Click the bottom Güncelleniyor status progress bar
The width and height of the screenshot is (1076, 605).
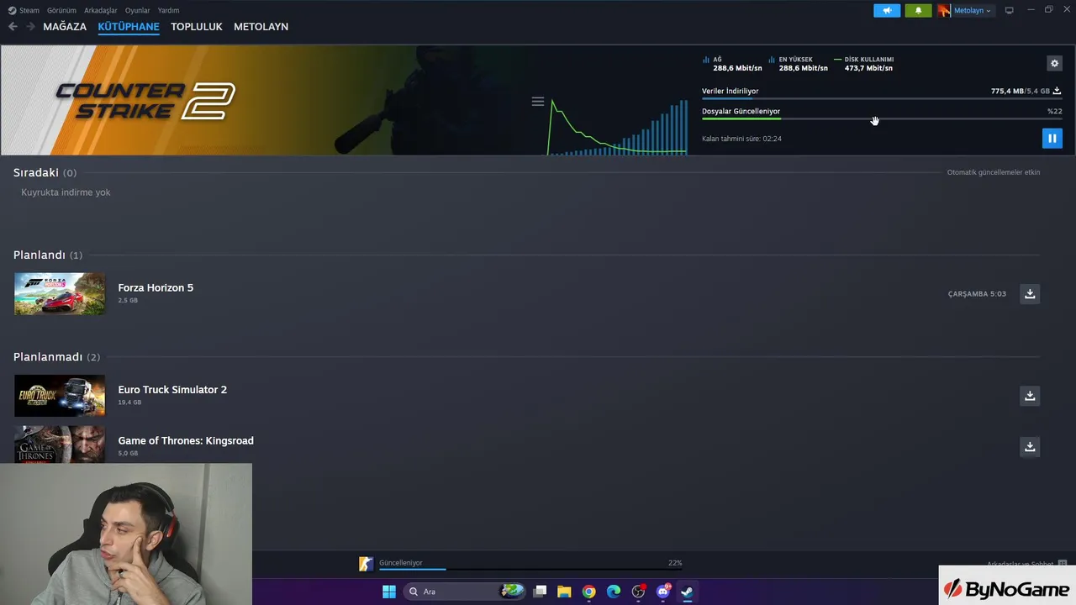(x=530, y=569)
